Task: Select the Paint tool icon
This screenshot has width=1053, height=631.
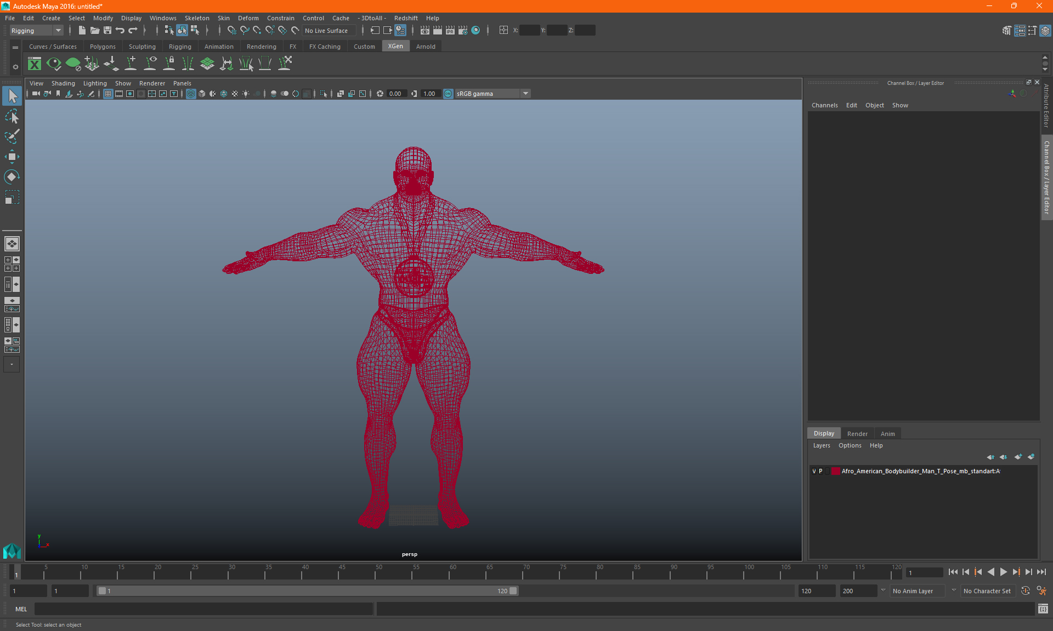Action: pos(12,136)
